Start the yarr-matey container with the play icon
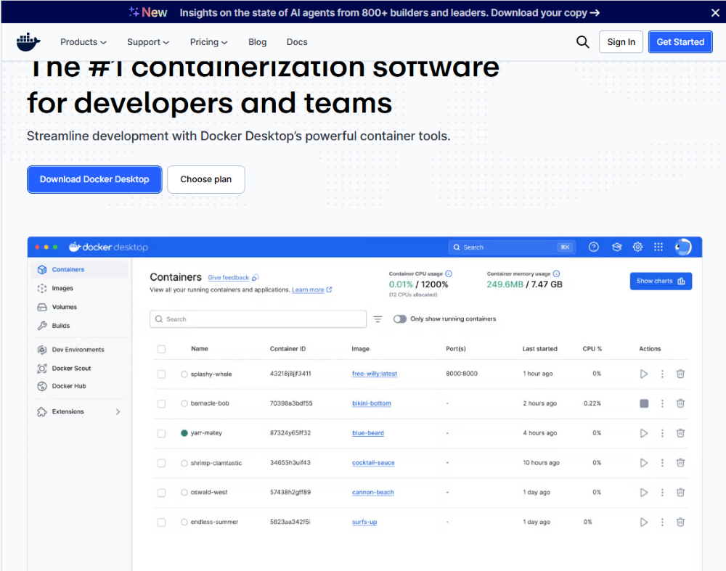Screen dimensions: 726x571 [x=643, y=433]
